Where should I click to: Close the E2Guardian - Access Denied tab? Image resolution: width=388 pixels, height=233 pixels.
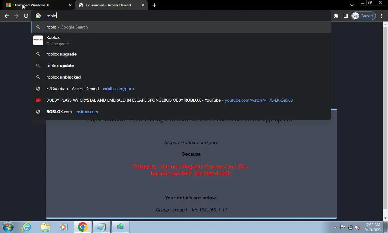pos(143,5)
